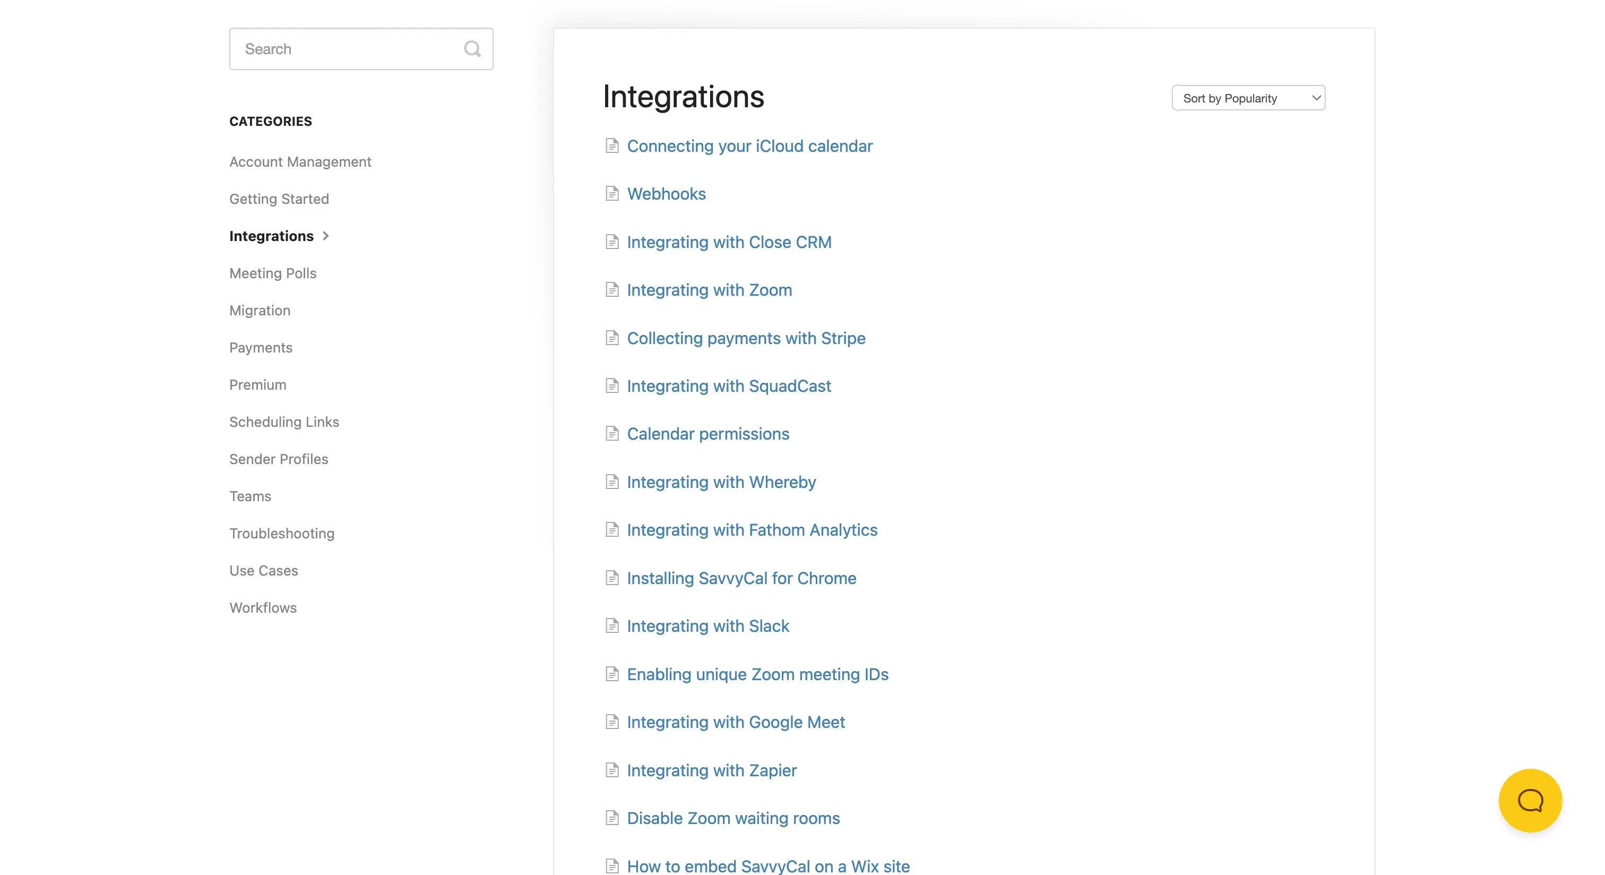The height and width of the screenshot is (875, 1605).
Task: Click document icon beside Integrating with Zapier
Action: coord(612,770)
